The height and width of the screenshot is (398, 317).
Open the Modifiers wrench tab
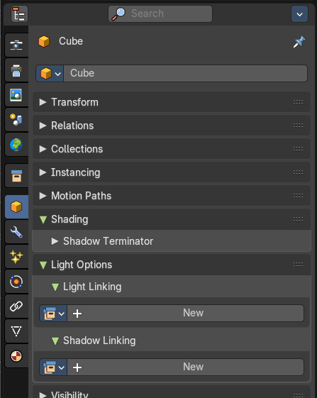16,232
